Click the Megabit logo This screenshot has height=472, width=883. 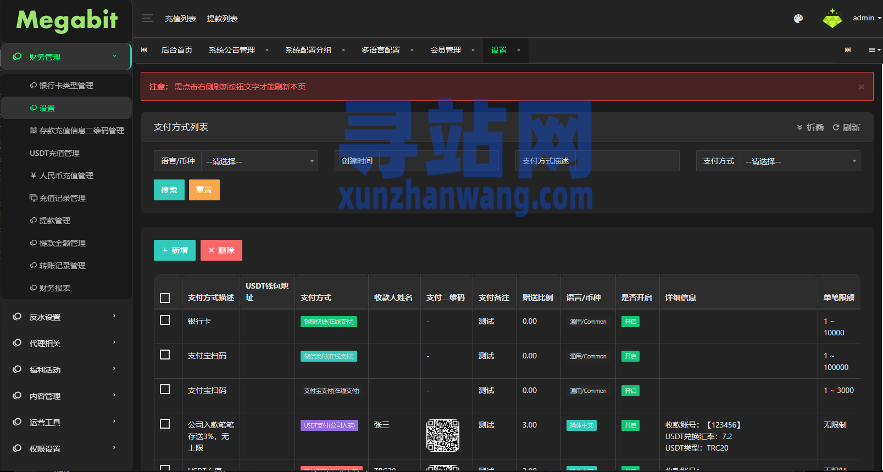[66, 21]
